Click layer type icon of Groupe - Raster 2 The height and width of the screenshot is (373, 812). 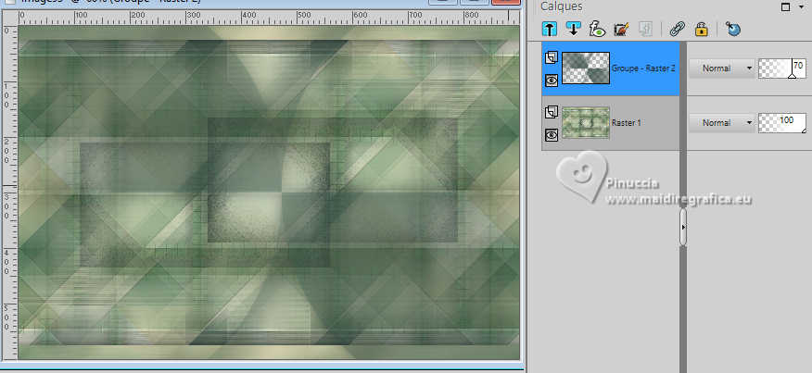tap(552, 58)
